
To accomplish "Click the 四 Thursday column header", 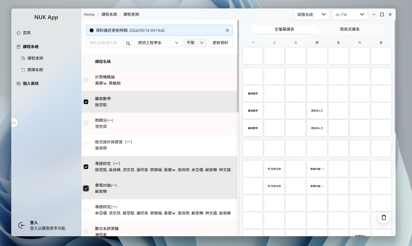I will click(x=317, y=43).
